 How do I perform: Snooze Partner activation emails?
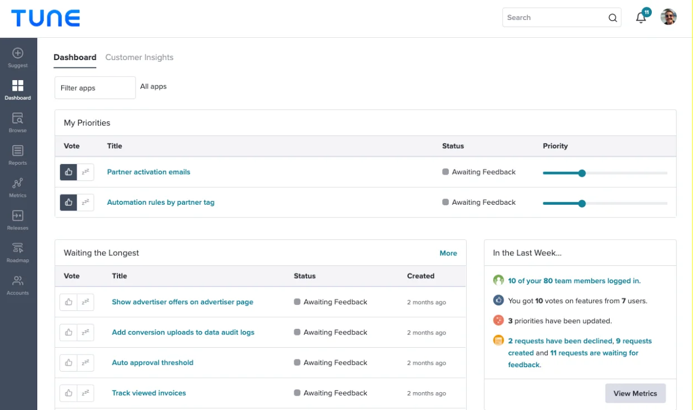point(86,172)
